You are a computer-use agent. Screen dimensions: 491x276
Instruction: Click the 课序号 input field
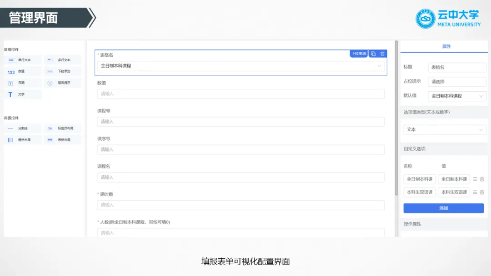(240, 149)
